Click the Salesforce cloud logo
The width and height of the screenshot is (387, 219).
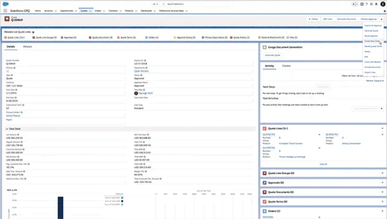click(x=5, y=4)
